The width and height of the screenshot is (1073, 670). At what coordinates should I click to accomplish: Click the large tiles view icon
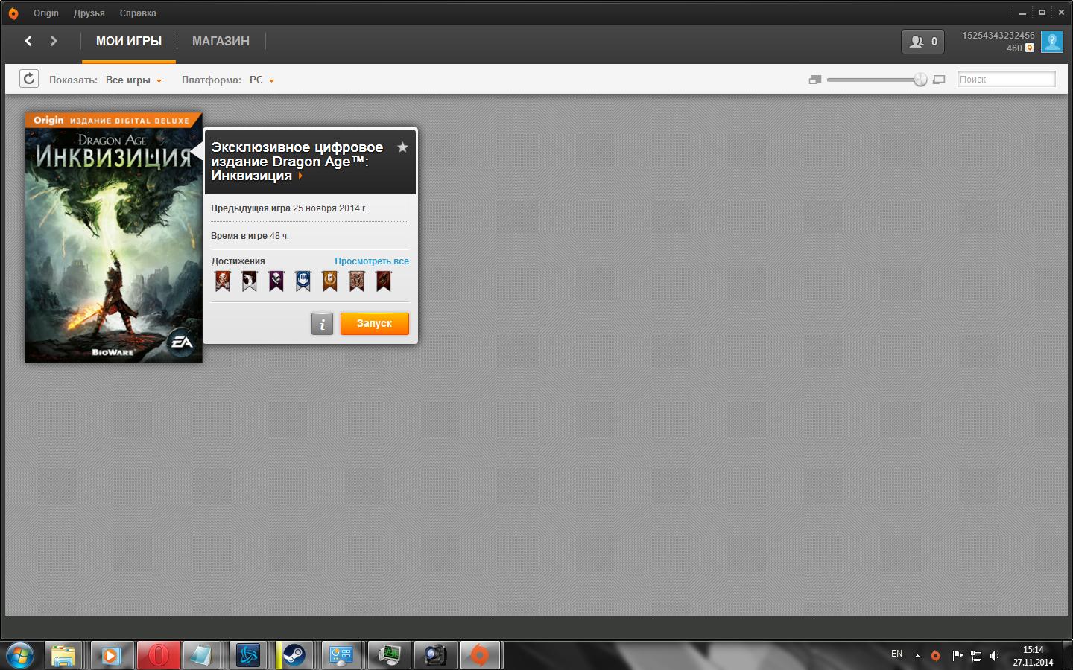(939, 80)
